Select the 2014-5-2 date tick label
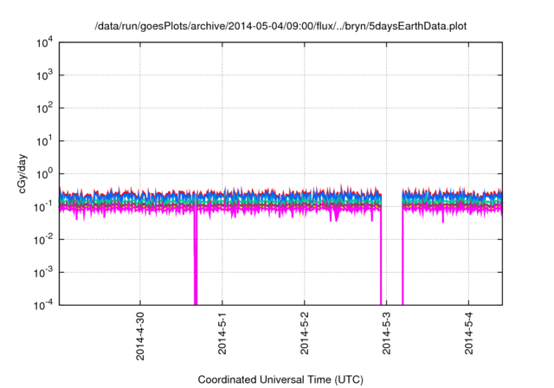Viewport: 554px width, 388px height. click(x=304, y=333)
